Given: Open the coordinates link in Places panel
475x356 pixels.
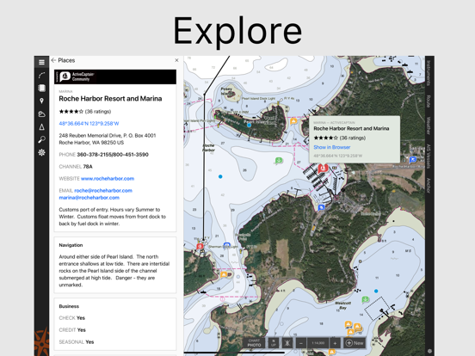Looking at the screenshot, I should 89,124.
